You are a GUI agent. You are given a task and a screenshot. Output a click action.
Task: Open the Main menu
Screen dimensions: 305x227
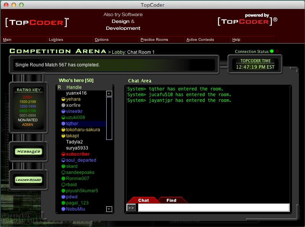[7, 40]
